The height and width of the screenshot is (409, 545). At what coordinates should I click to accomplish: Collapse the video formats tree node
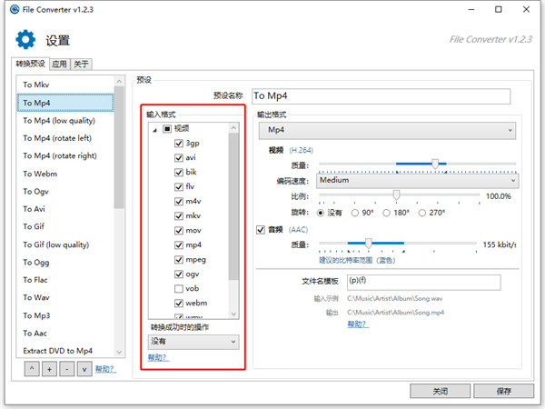pos(155,130)
